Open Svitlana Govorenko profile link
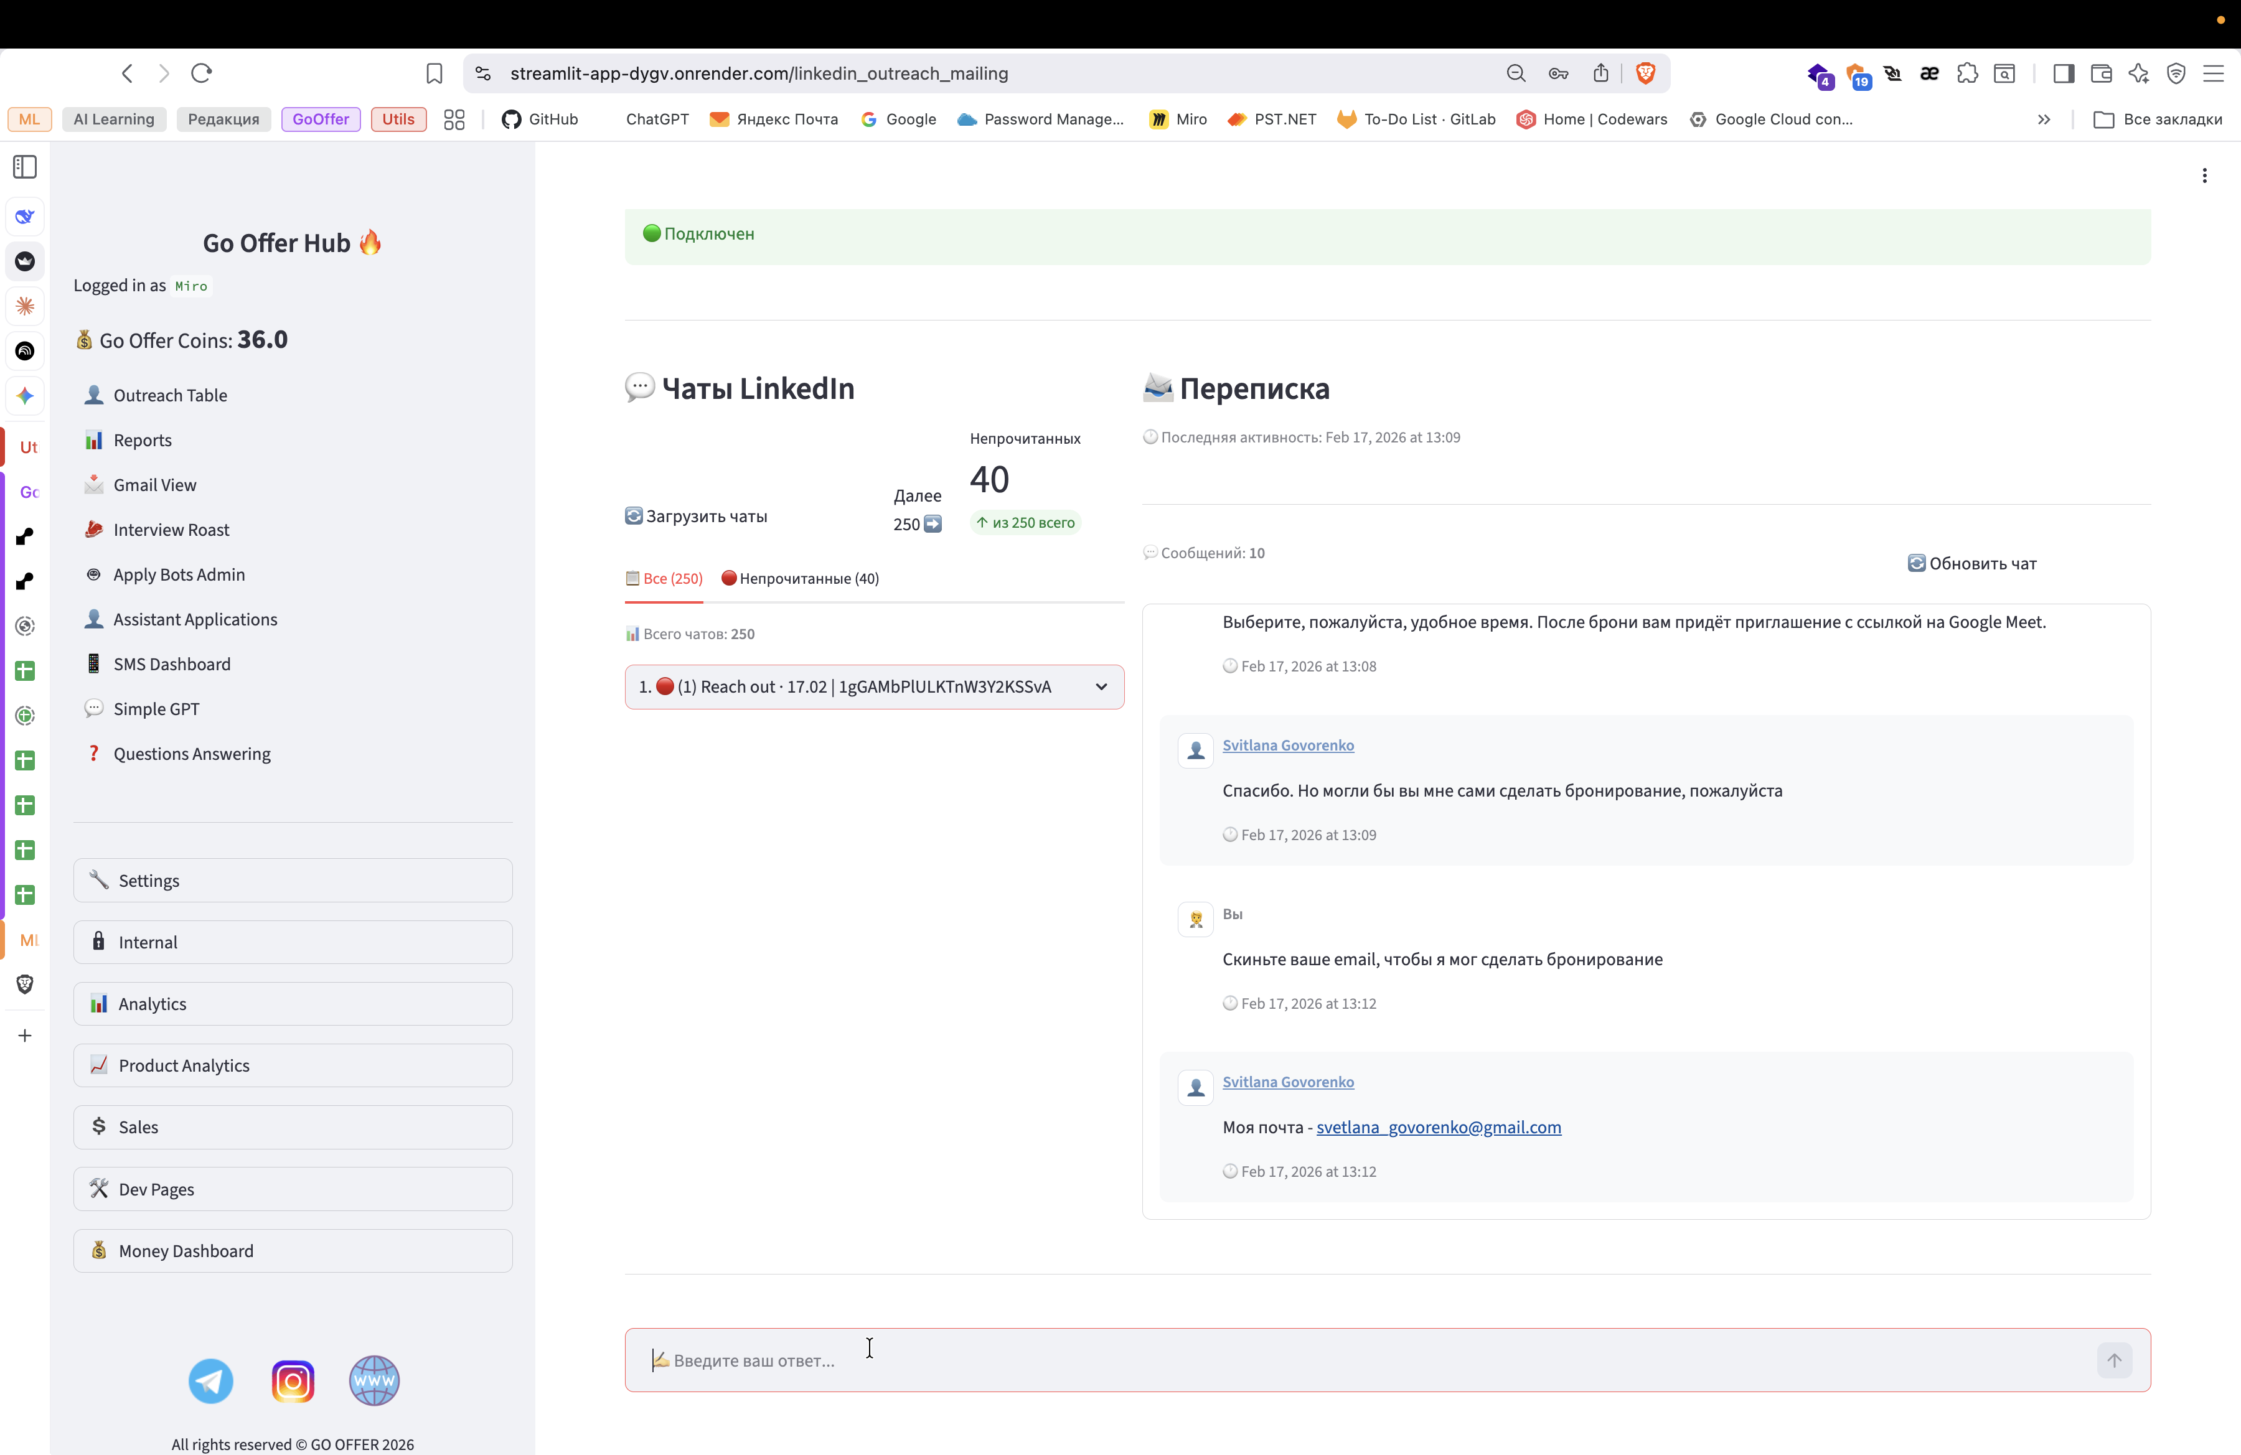The width and height of the screenshot is (2241, 1455). point(1287,744)
